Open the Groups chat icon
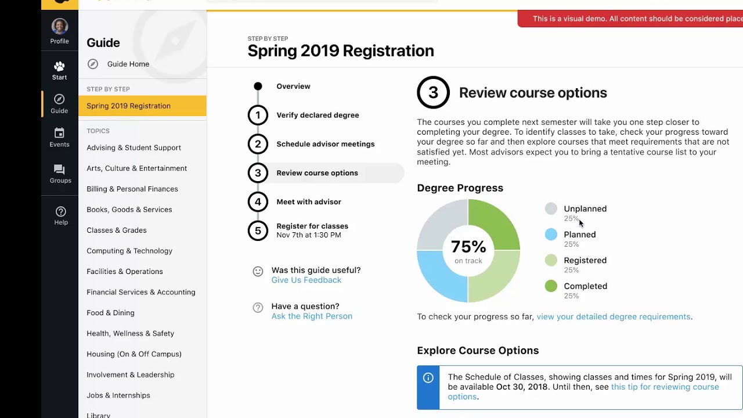The width and height of the screenshot is (743, 418). pyautogui.click(x=59, y=169)
